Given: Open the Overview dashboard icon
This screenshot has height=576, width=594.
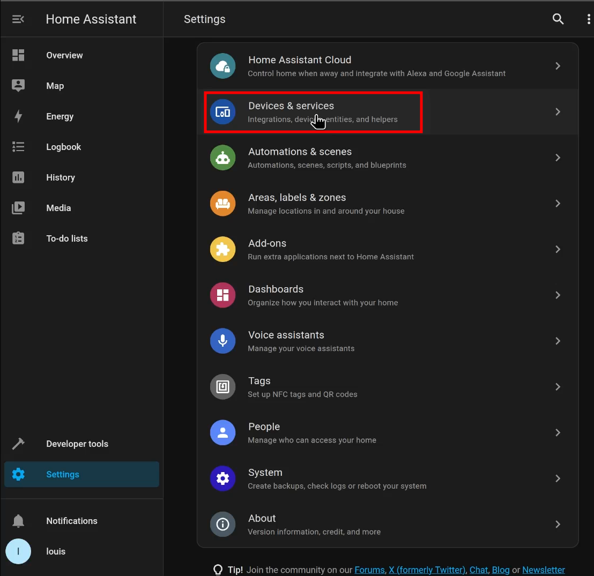Looking at the screenshot, I should 18,55.
